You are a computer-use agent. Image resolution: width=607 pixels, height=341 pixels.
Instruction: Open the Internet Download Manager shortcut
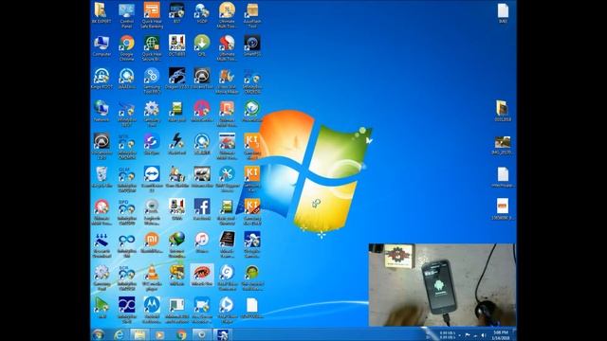(x=176, y=244)
